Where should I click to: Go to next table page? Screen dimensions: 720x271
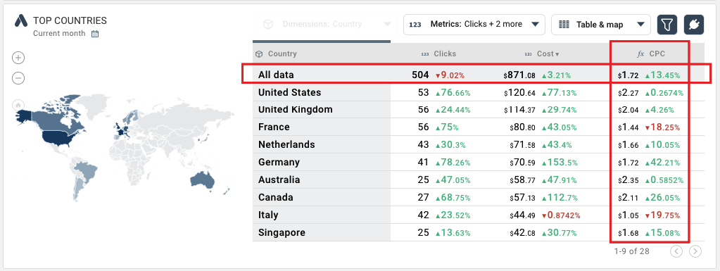pyautogui.click(x=695, y=251)
